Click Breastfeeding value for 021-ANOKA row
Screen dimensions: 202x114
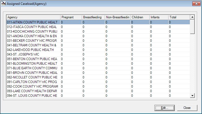83,36
